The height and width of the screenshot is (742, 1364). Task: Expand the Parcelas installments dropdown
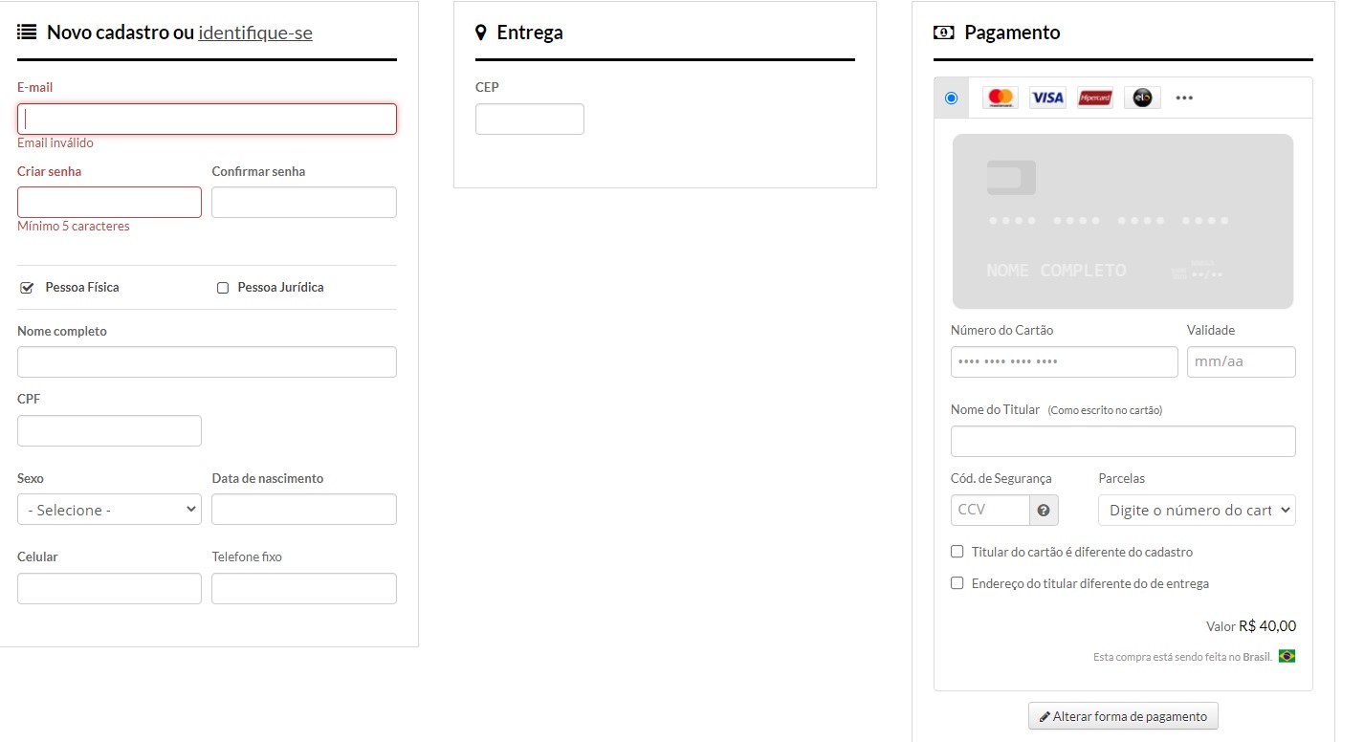[x=1197, y=510]
